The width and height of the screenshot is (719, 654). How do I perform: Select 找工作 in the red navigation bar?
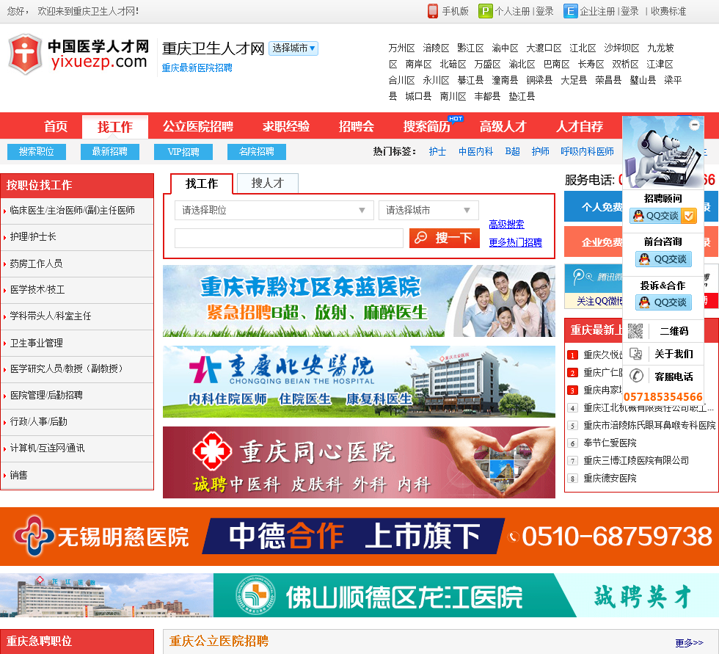pyautogui.click(x=115, y=127)
